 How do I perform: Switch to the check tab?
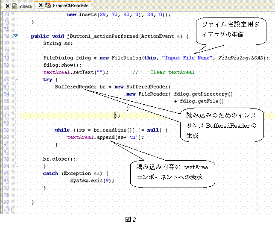[26, 6]
